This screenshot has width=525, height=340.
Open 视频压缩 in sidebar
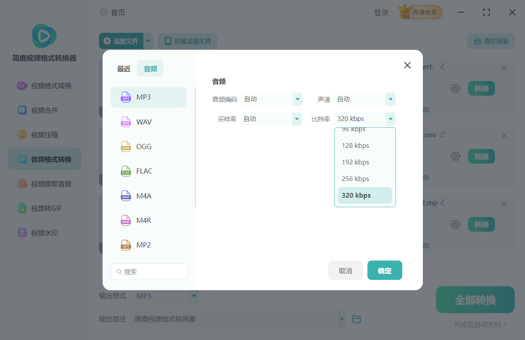(x=44, y=135)
